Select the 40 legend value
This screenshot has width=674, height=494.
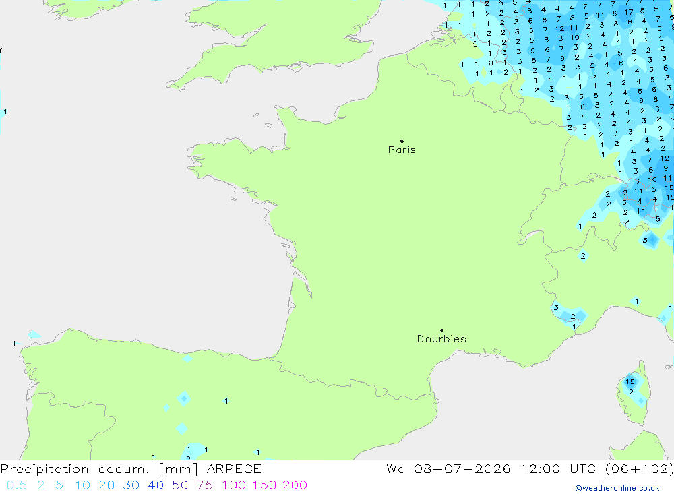(156, 485)
